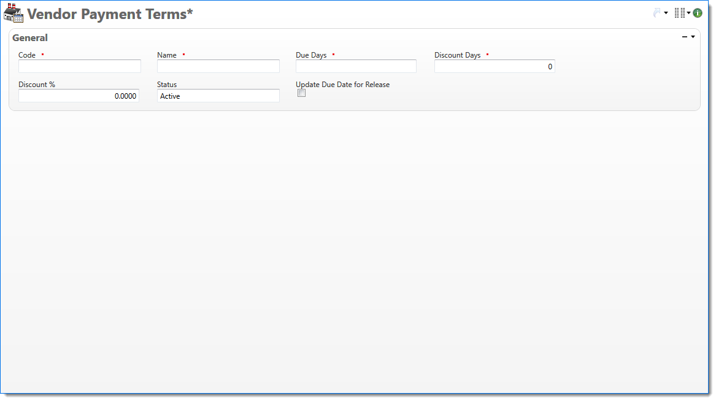Click into the Name text box
This screenshot has width=716, height=401.
click(218, 66)
